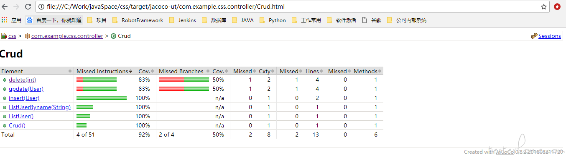Open the delete(int) method link
This screenshot has width=566, height=162.
coord(22,80)
